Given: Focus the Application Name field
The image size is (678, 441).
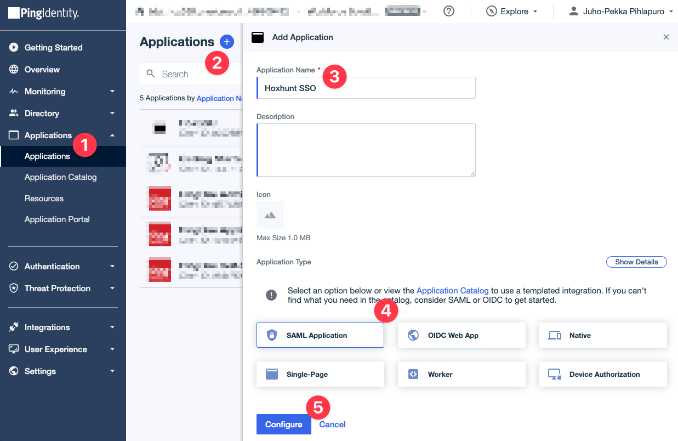Looking at the screenshot, I should point(366,88).
